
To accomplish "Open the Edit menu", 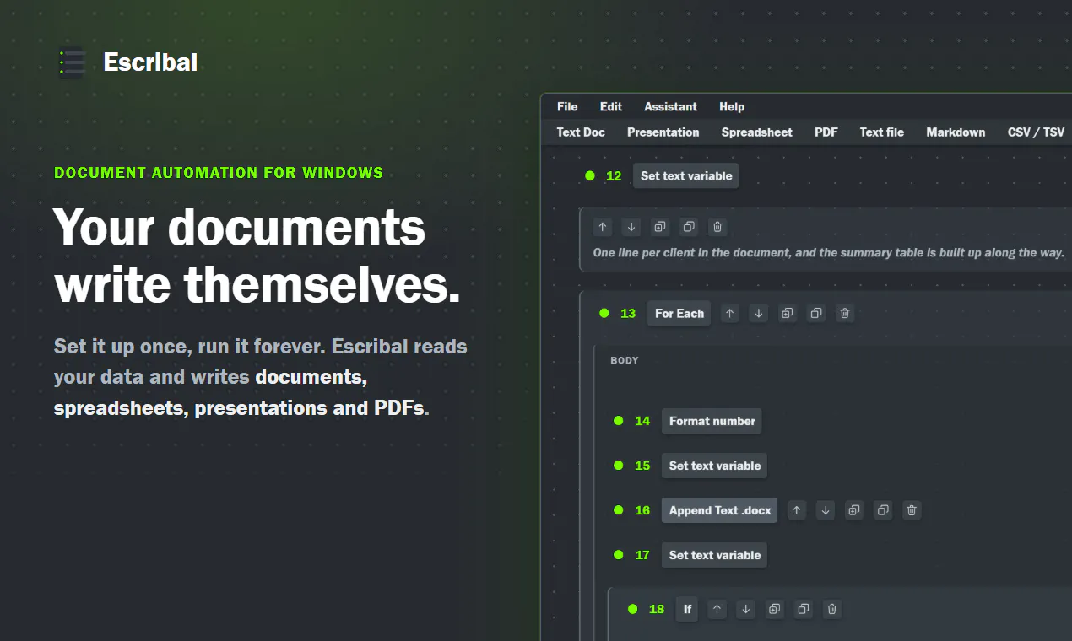I will point(611,107).
